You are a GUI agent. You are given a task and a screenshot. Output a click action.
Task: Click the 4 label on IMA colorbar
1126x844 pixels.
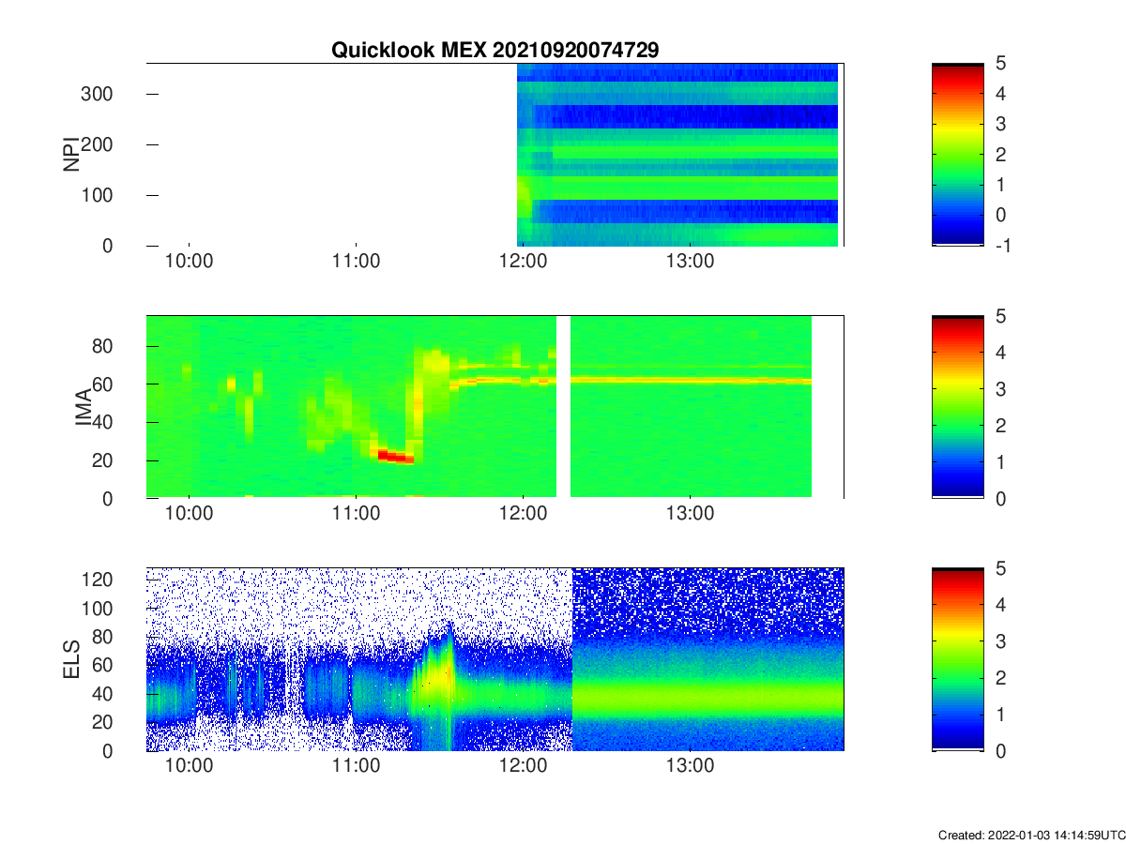(1000, 354)
